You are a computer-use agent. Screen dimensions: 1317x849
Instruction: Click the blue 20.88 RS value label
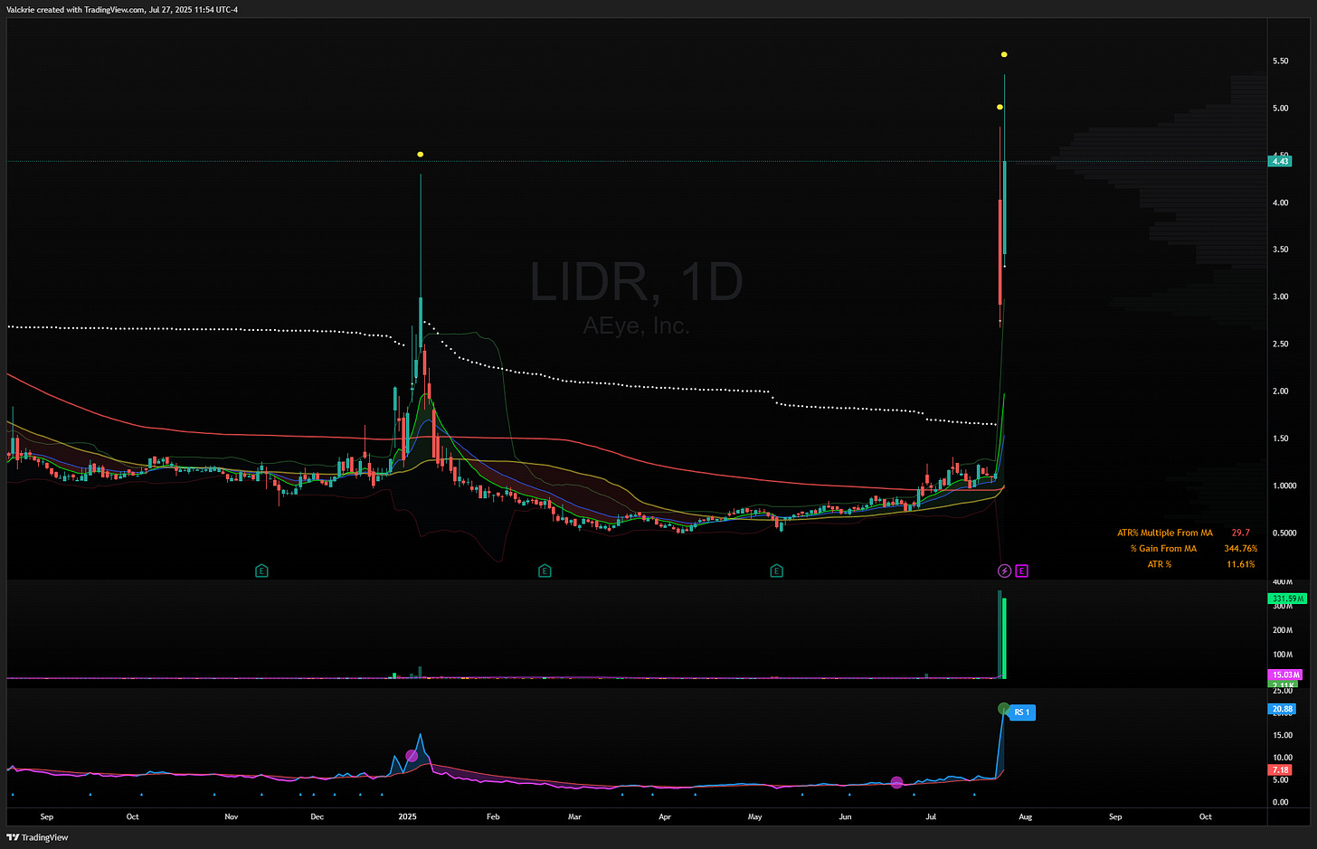pyautogui.click(x=1283, y=709)
